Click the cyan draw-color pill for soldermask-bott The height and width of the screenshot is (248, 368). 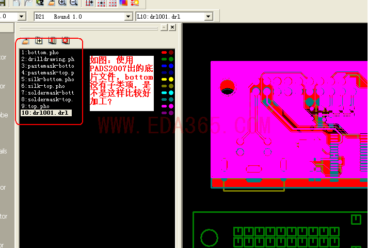pyautogui.click(x=164, y=93)
